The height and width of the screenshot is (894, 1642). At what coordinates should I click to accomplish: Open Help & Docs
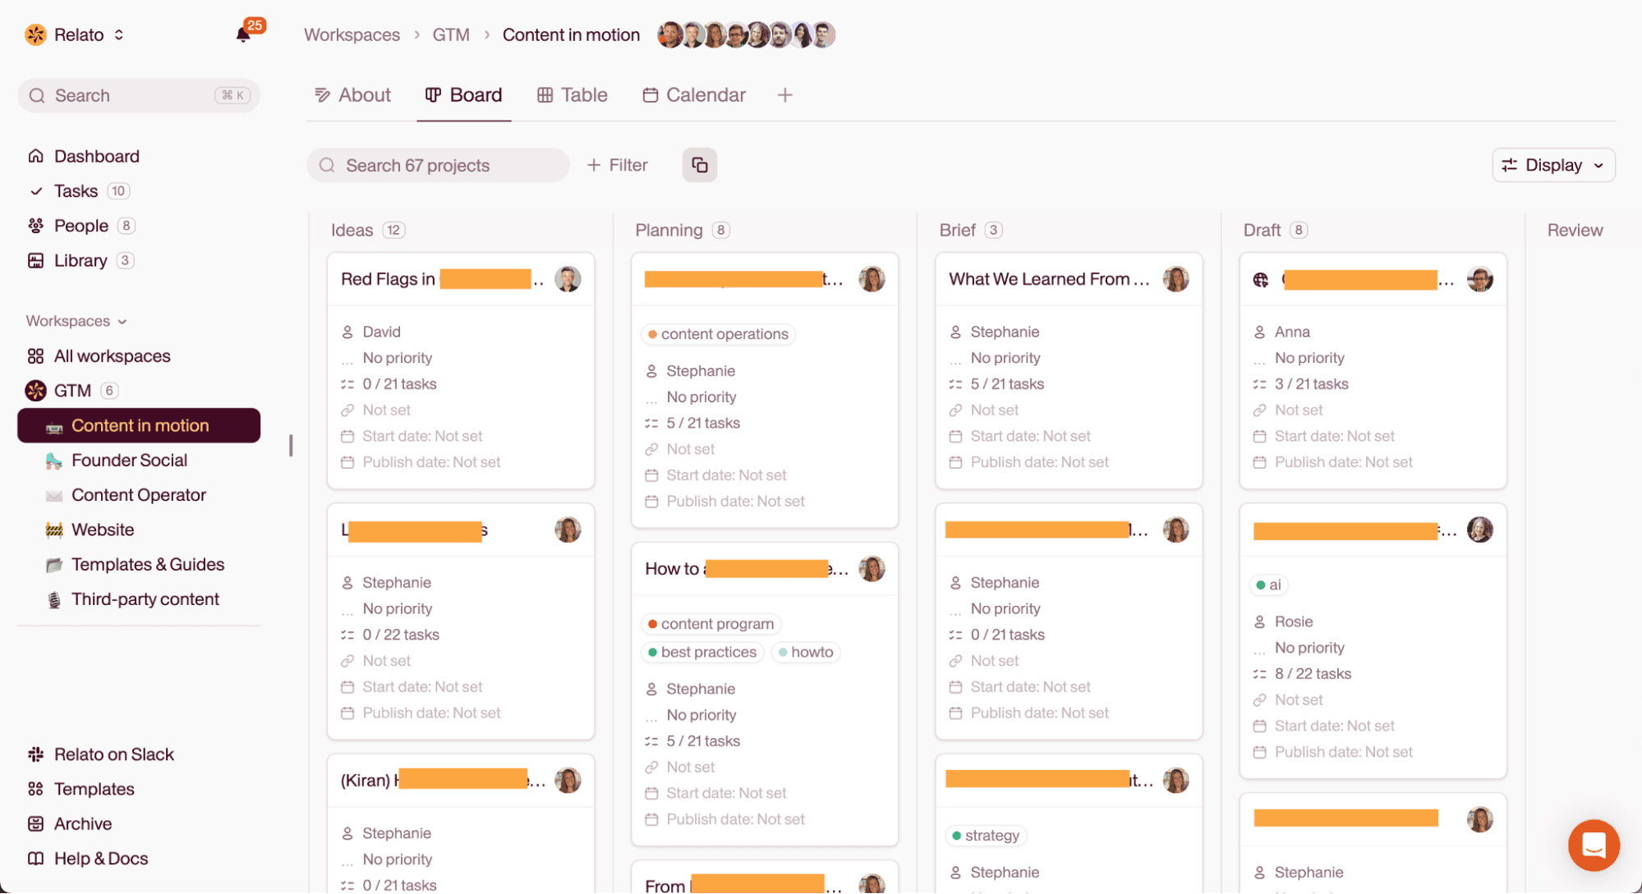(100, 859)
